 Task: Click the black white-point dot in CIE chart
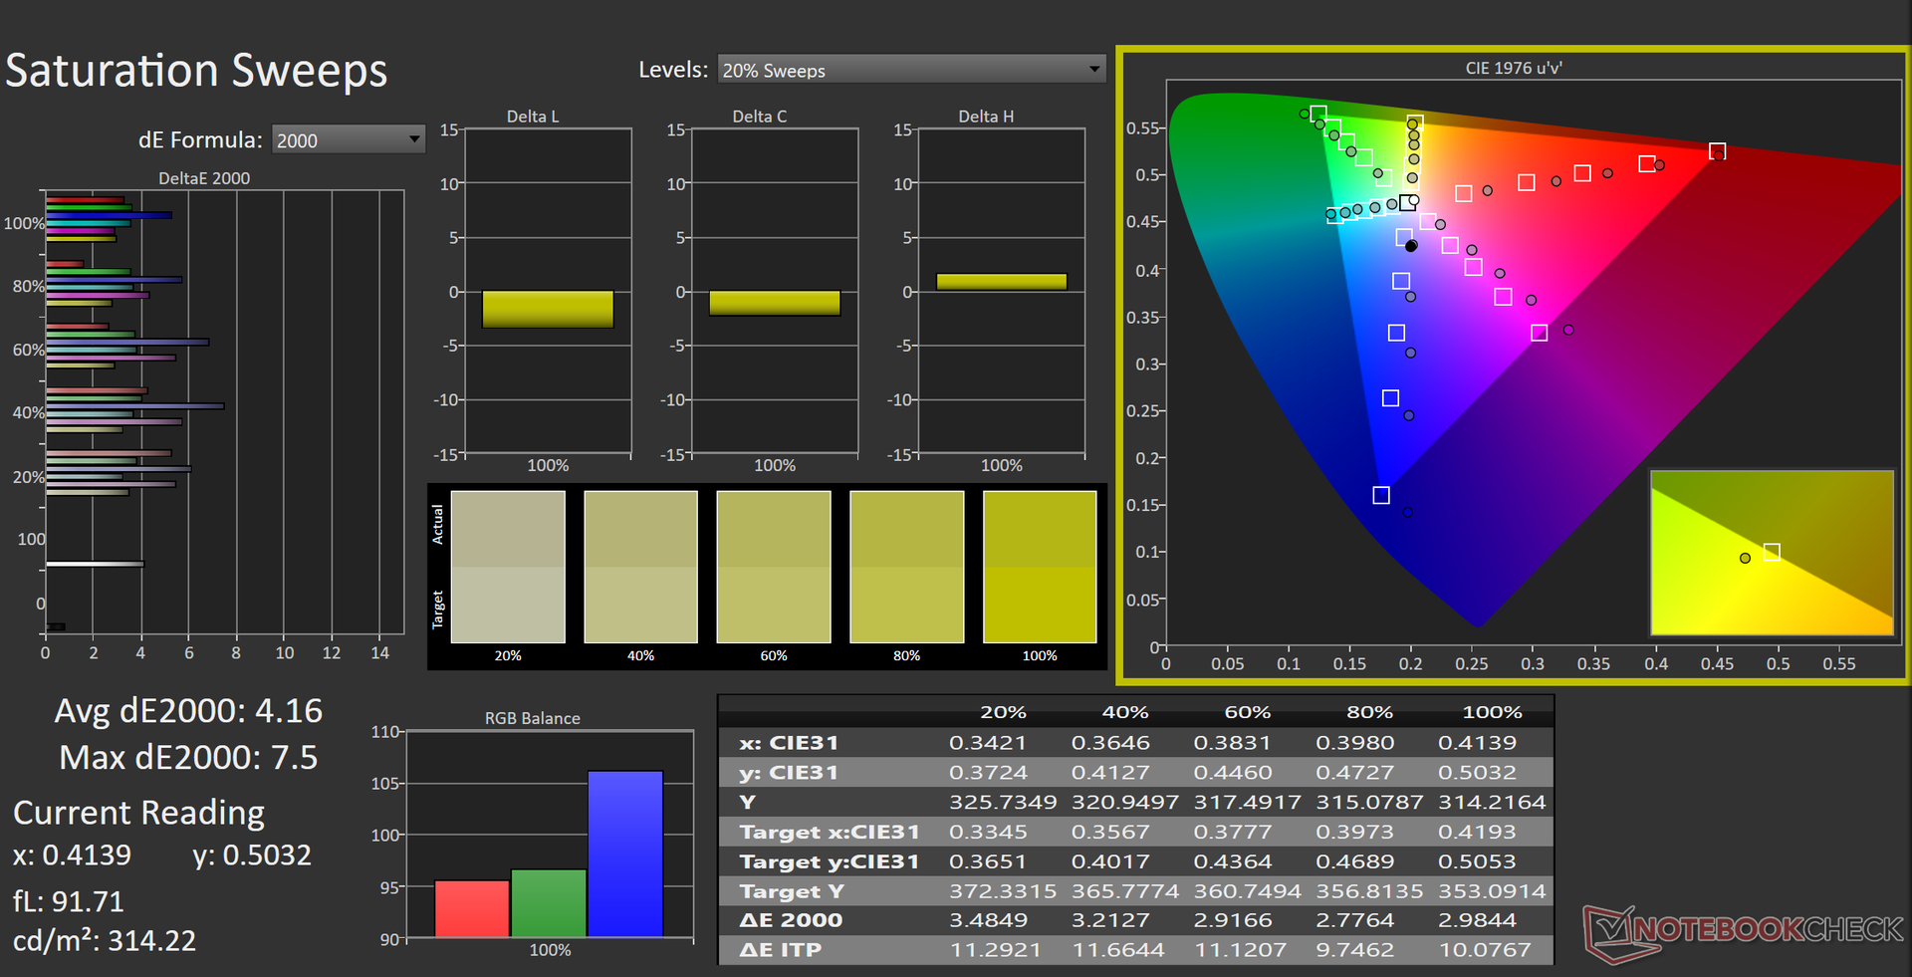tap(1411, 246)
